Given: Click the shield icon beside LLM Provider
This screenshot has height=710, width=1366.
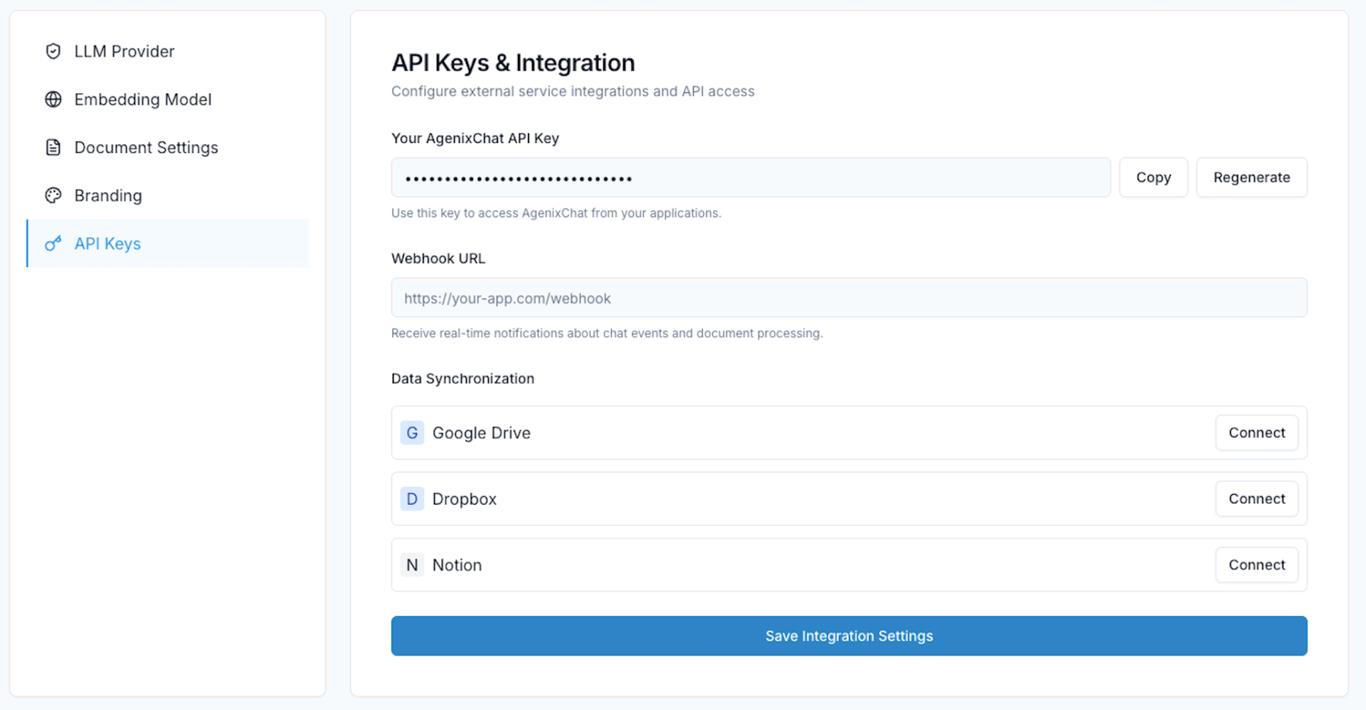Looking at the screenshot, I should click(x=53, y=51).
